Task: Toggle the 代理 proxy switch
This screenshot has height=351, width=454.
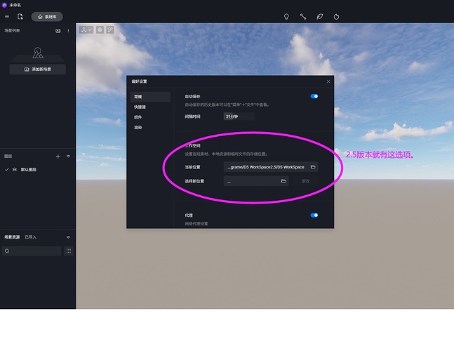Action: 314,216
